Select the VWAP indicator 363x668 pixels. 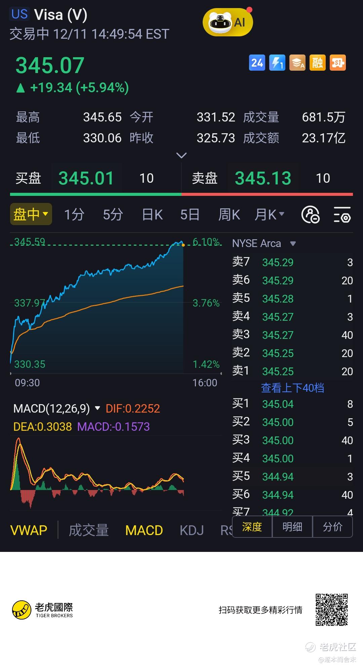[x=29, y=530]
